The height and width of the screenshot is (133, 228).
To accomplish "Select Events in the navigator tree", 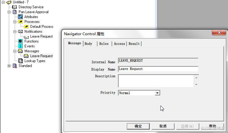I will [x=30, y=46].
